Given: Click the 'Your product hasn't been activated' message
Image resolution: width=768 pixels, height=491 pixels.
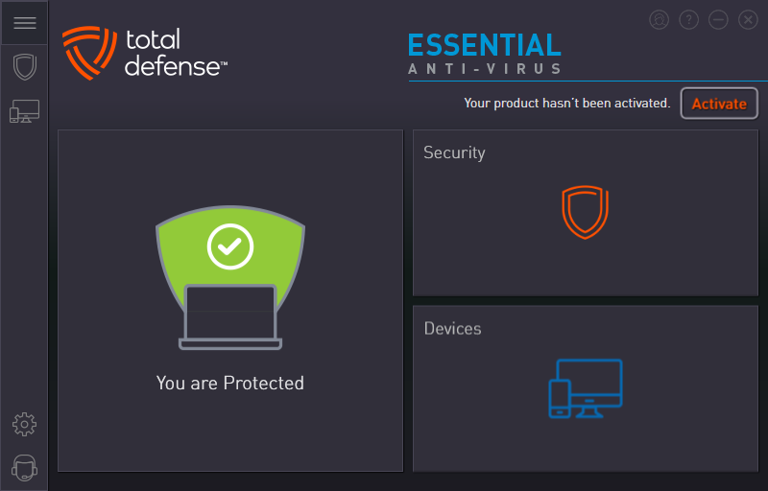Looking at the screenshot, I should (x=566, y=103).
